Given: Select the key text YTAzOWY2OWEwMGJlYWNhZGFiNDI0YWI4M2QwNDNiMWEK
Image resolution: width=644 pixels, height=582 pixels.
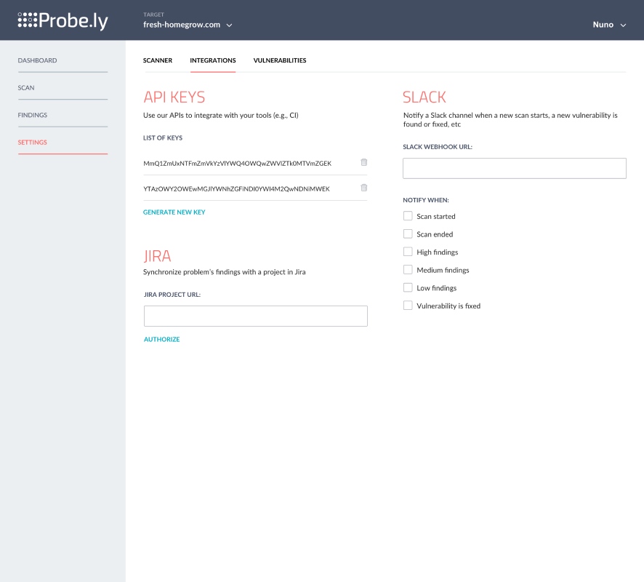Looking at the screenshot, I should 236,188.
